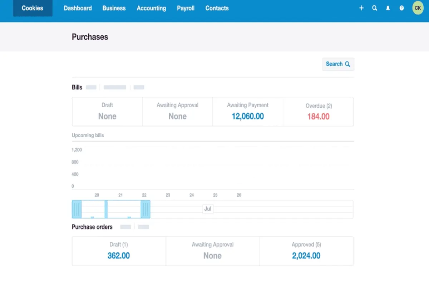The width and height of the screenshot is (429, 286).
Task: Open the Payroll menu
Action: [186, 8]
